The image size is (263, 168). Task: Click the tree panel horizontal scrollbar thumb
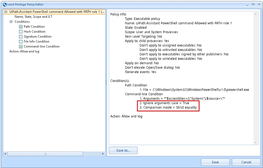(45, 154)
